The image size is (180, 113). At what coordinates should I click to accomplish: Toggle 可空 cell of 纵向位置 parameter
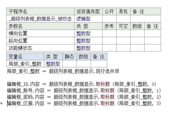(x=123, y=41)
